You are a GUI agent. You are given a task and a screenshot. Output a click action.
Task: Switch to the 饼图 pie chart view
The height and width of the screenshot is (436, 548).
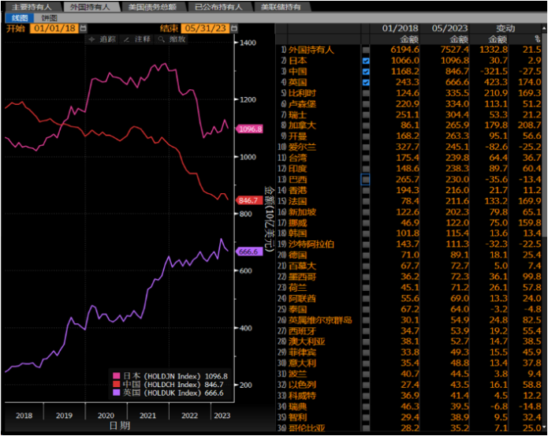49,18
